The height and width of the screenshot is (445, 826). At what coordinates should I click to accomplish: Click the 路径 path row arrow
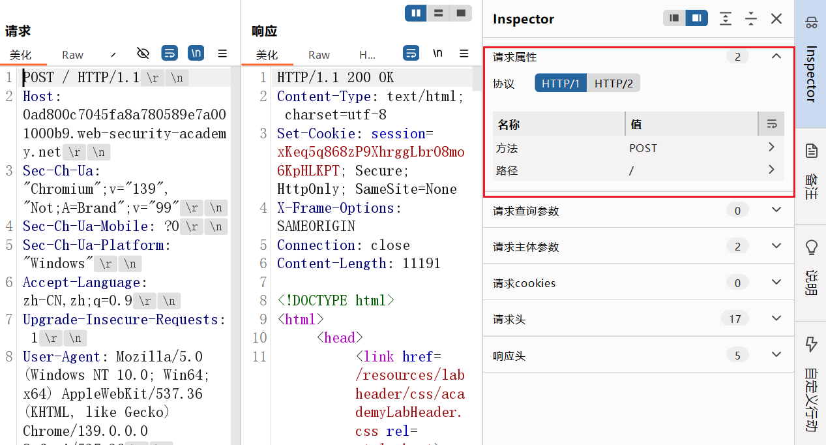point(771,170)
